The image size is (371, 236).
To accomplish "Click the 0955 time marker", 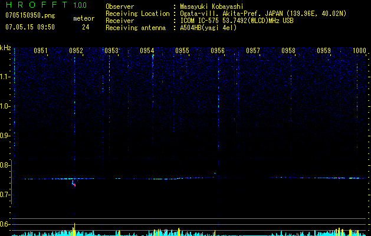I will [182, 50].
